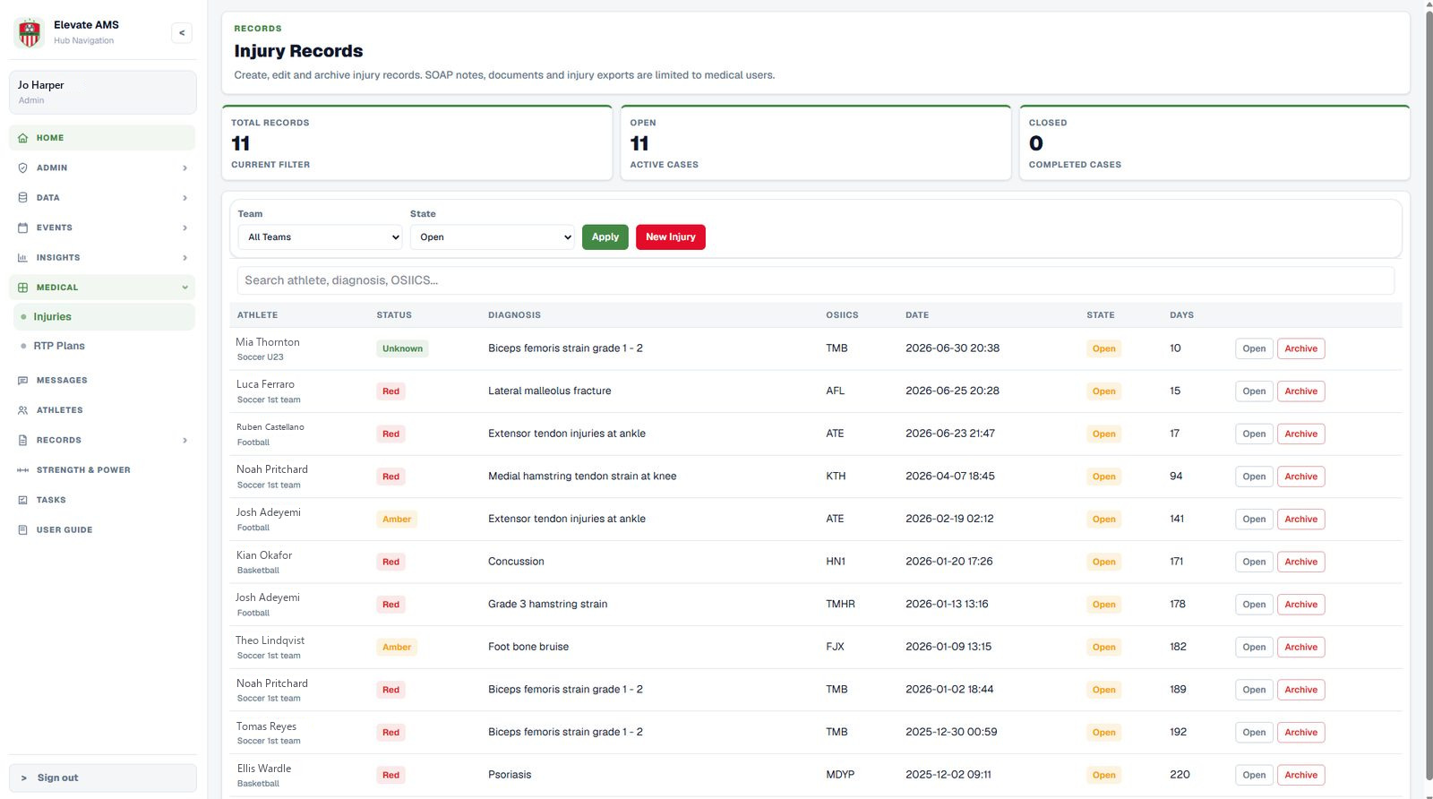Open RTP Plans in the sidebar
The width and height of the screenshot is (1433, 799).
click(59, 346)
